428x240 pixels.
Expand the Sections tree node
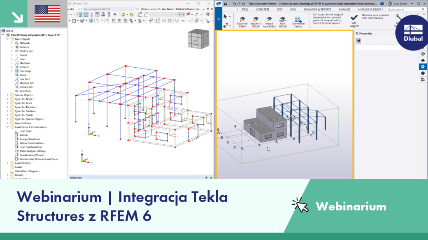pos(12,47)
